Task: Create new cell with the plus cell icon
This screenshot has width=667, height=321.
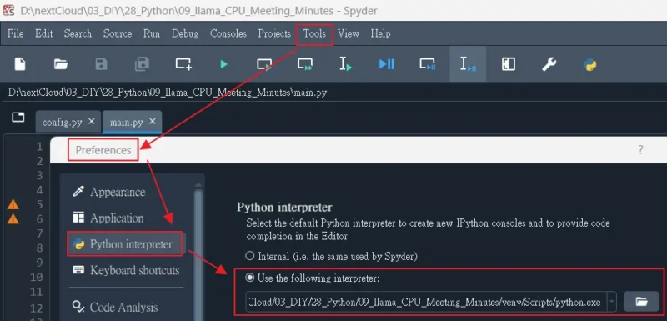Action: point(183,64)
